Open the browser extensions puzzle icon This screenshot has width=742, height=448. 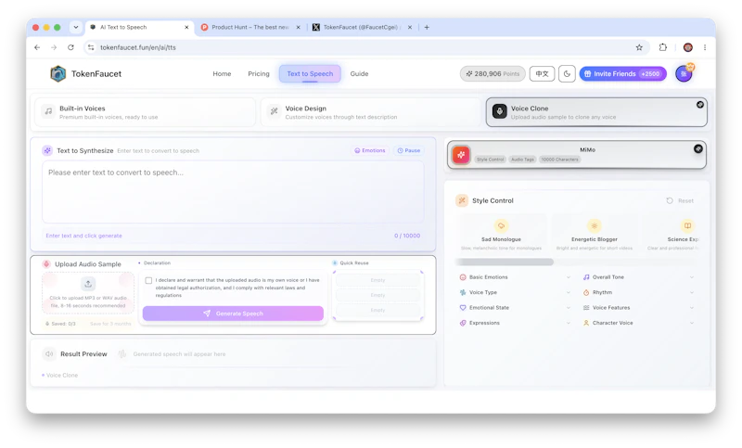662,47
